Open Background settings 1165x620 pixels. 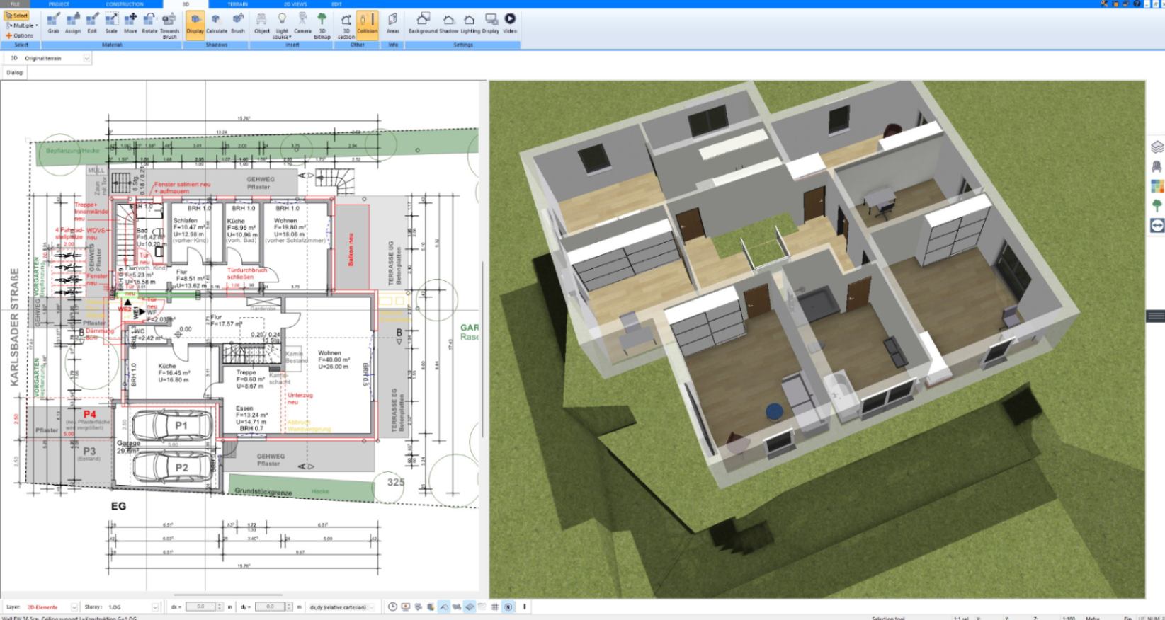423,23
